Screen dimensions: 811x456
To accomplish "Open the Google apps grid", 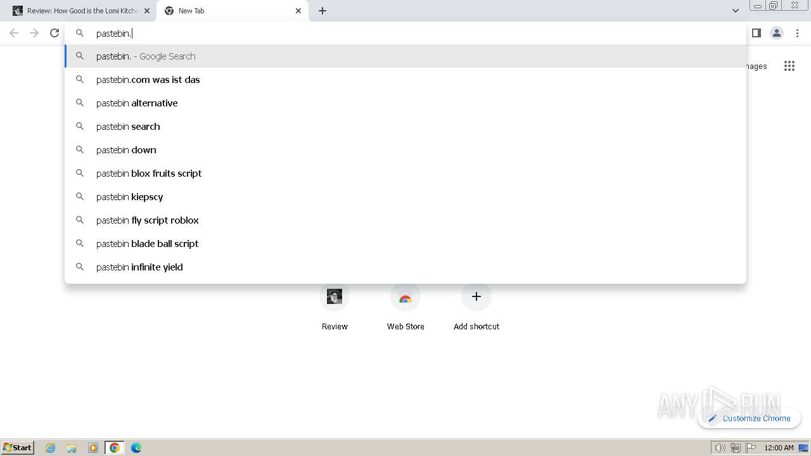I will pyautogui.click(x=789, y=66).
